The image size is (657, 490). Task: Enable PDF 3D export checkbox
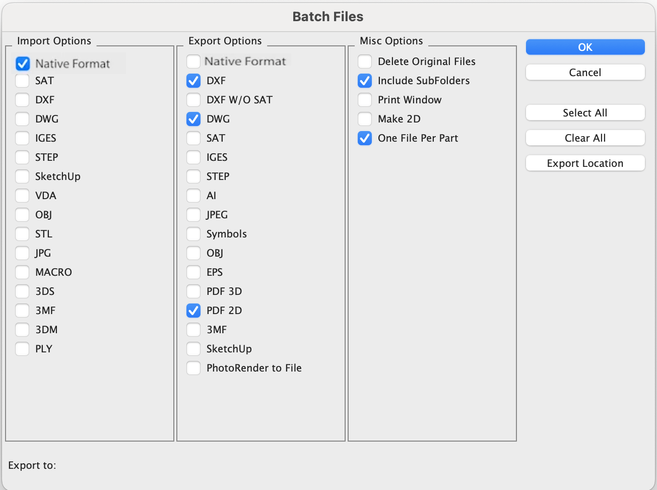tap(193, 291)
